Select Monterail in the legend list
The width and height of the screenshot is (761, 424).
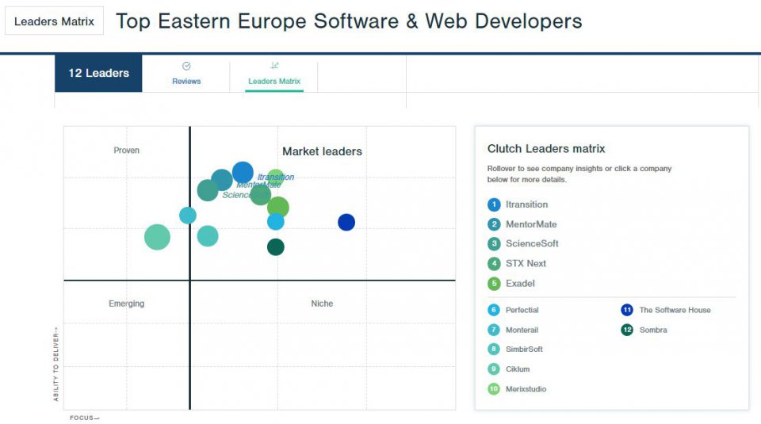tap(522, 330)
